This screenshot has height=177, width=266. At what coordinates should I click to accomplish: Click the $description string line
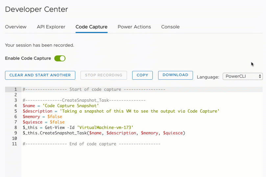121,111
